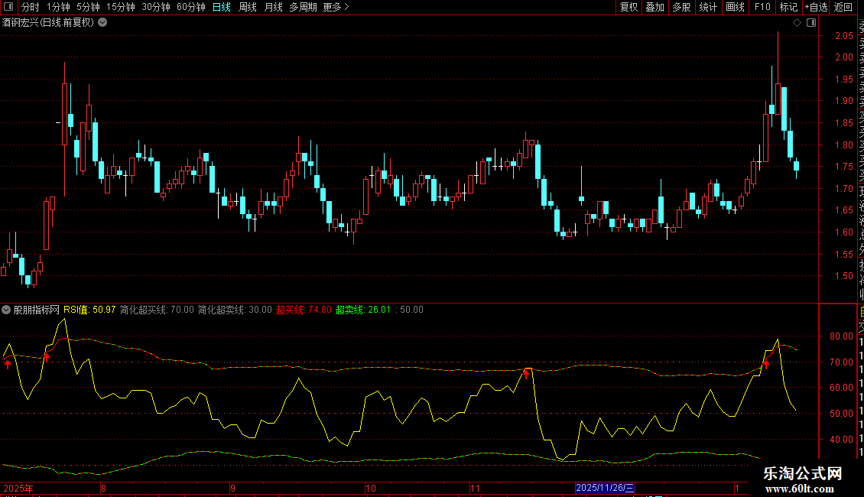864x497 pixels.
Task: Select the 1分钟 period tab
Action: pyautogui.click(x=58, y=7)
